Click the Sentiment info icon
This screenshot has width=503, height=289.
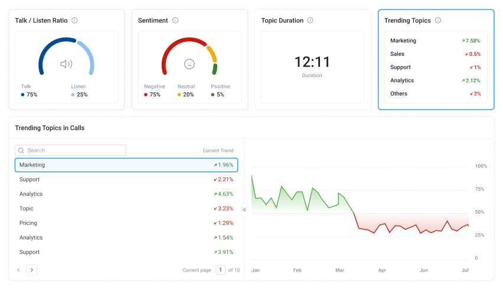175,21
